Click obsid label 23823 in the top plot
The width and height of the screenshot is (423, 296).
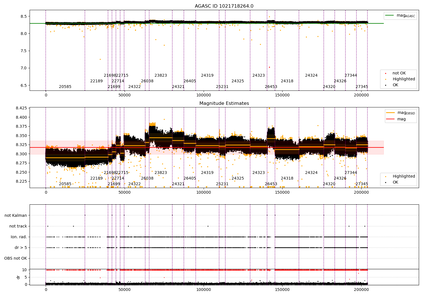tap(161, 76)
